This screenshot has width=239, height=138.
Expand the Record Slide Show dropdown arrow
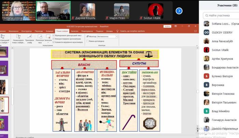pyautogui.click(x=48, y=42)
